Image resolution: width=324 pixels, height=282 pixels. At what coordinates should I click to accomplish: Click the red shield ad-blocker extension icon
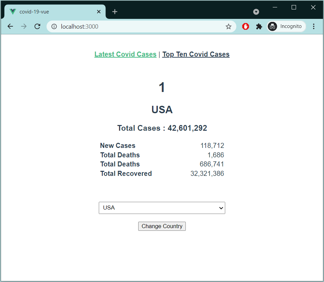tap(245, 26)
